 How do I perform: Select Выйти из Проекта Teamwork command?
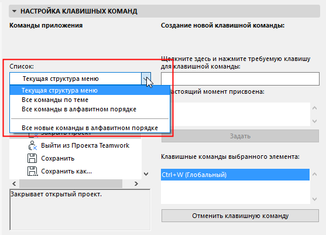[x=85, y=145]
